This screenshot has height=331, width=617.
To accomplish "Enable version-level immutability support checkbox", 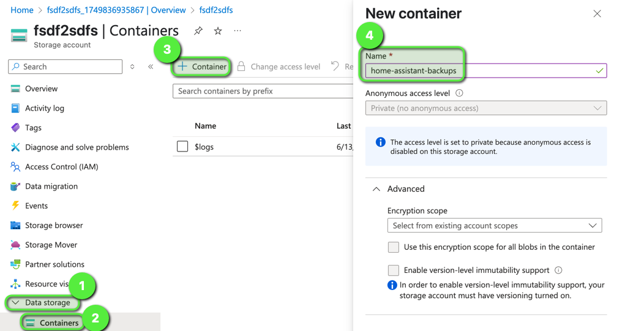I will click(394, 270).
